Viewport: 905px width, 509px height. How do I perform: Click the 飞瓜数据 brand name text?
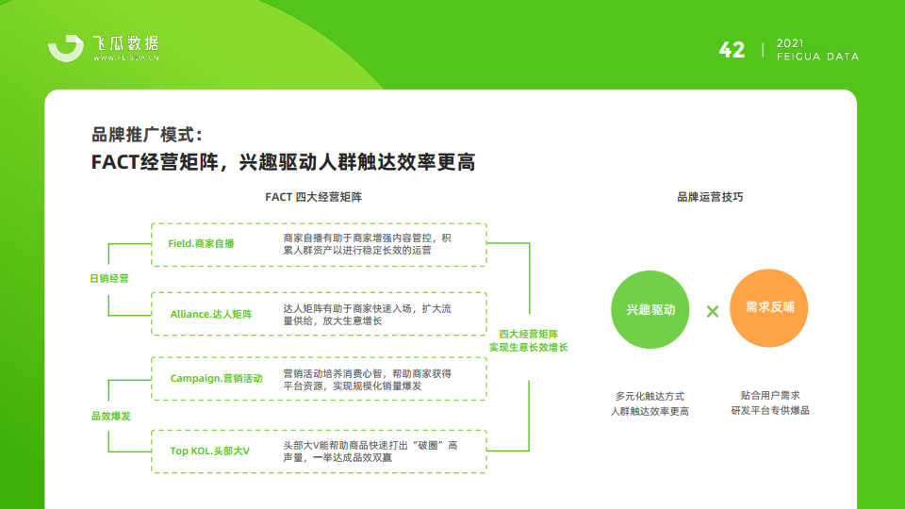(125, 43)
